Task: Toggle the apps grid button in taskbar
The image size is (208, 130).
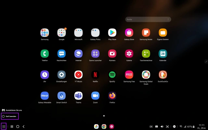Action: pyautogui.click(x=4, y=126)
